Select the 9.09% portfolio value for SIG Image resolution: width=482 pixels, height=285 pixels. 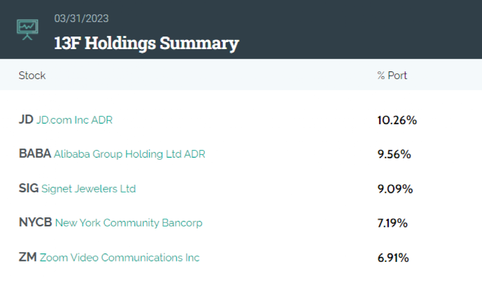point(395,188)
